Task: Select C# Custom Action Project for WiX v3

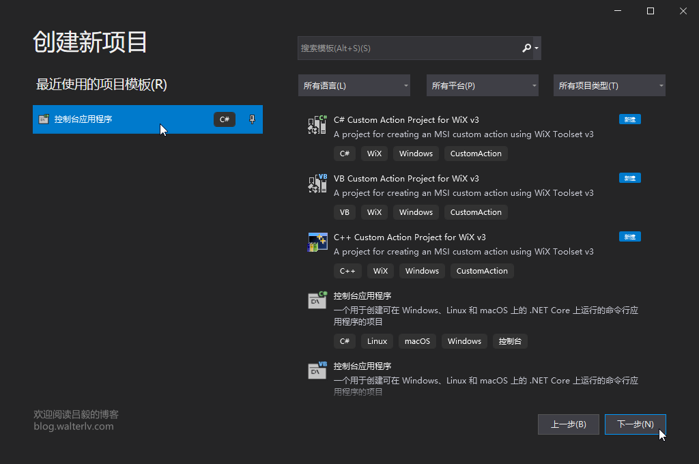Action: (x=406, y=120)
